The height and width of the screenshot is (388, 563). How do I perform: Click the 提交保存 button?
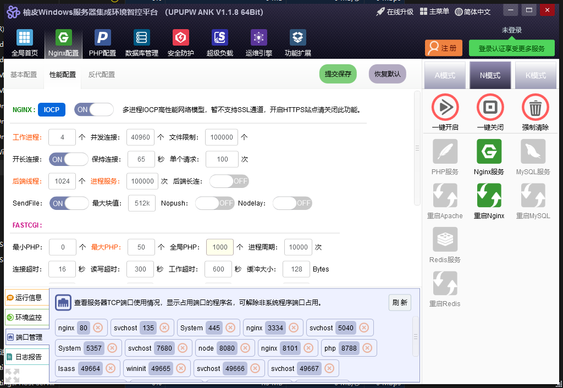(x=338, y=74)
